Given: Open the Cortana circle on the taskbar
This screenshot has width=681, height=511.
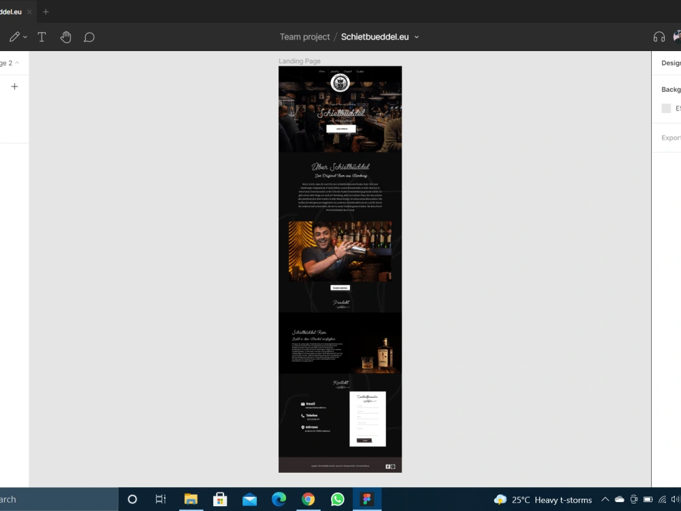Looking at the screenshot, I should coord(133,499).
